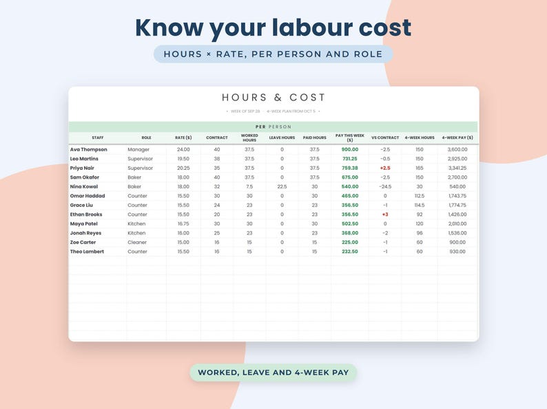Click the 165 four-week hours cell
The height and width of the screenshot is (409, 547).
420,168
